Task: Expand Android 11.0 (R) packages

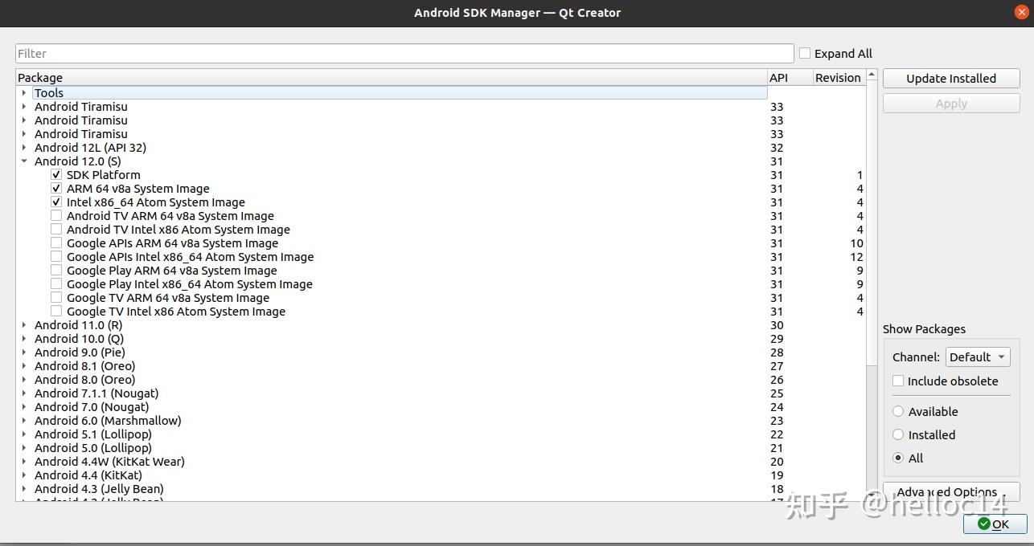Action: [23, 325]
